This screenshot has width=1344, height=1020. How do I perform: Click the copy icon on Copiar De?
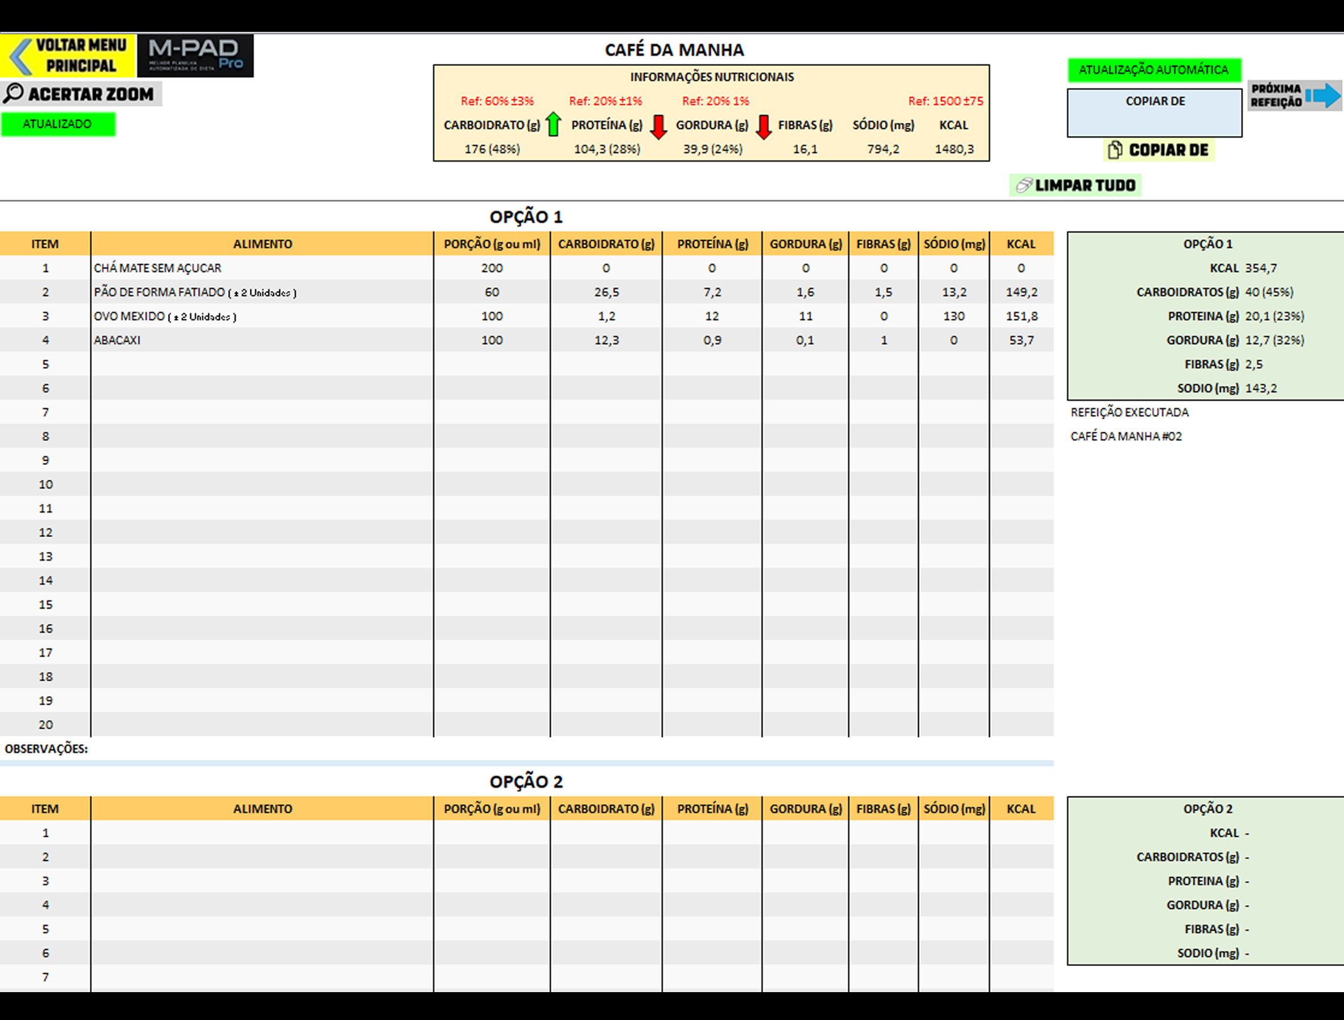(1114, 150)
